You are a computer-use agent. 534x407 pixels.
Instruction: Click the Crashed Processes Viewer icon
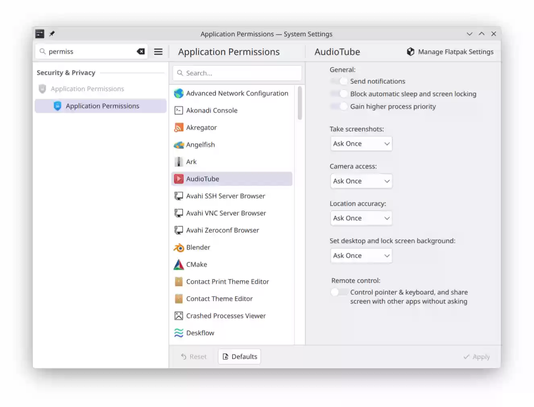(x=178, y=316)
